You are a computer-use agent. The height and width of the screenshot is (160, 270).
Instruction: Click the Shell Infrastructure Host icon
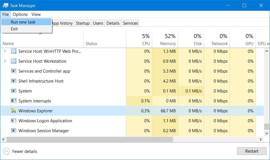(x=14, y=81)
